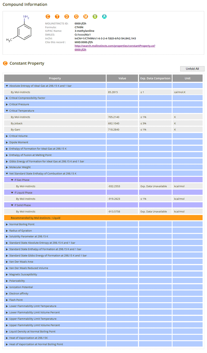Image resolution: width=207 pixels, height=353 pixels.
Task: Select the entropy value 85.2815
Action: click(x=113, y=92)
